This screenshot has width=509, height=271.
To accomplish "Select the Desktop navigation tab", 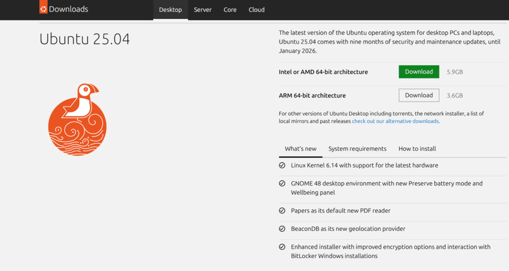I will (170, 10).
